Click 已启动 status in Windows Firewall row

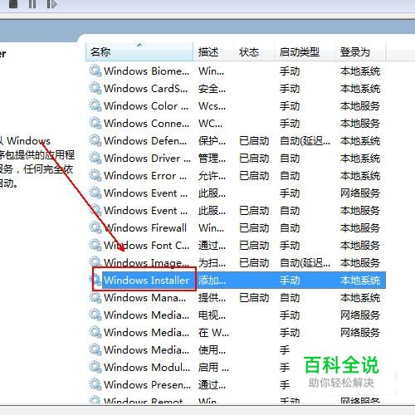[x=254, y=227]
